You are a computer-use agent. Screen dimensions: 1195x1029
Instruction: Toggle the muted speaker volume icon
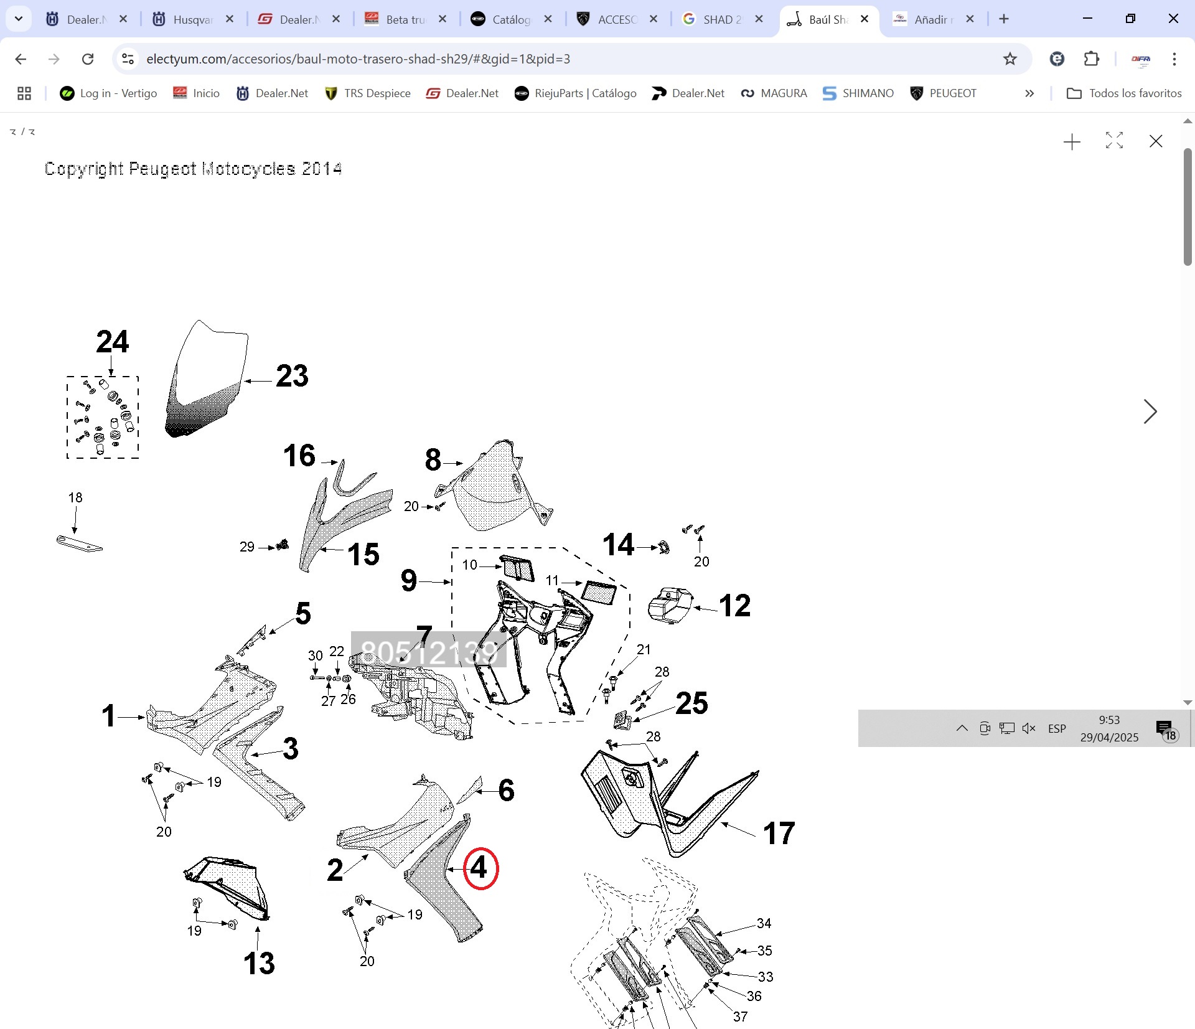1029,728
